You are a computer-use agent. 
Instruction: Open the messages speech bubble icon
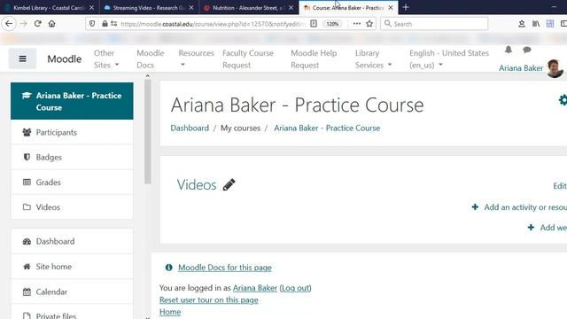[x=527, y=50]
